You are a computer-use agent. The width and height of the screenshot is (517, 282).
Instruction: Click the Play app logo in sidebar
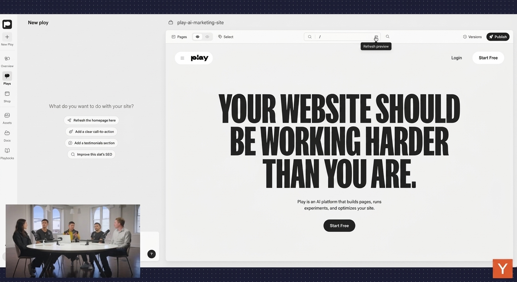coord(7,24)
